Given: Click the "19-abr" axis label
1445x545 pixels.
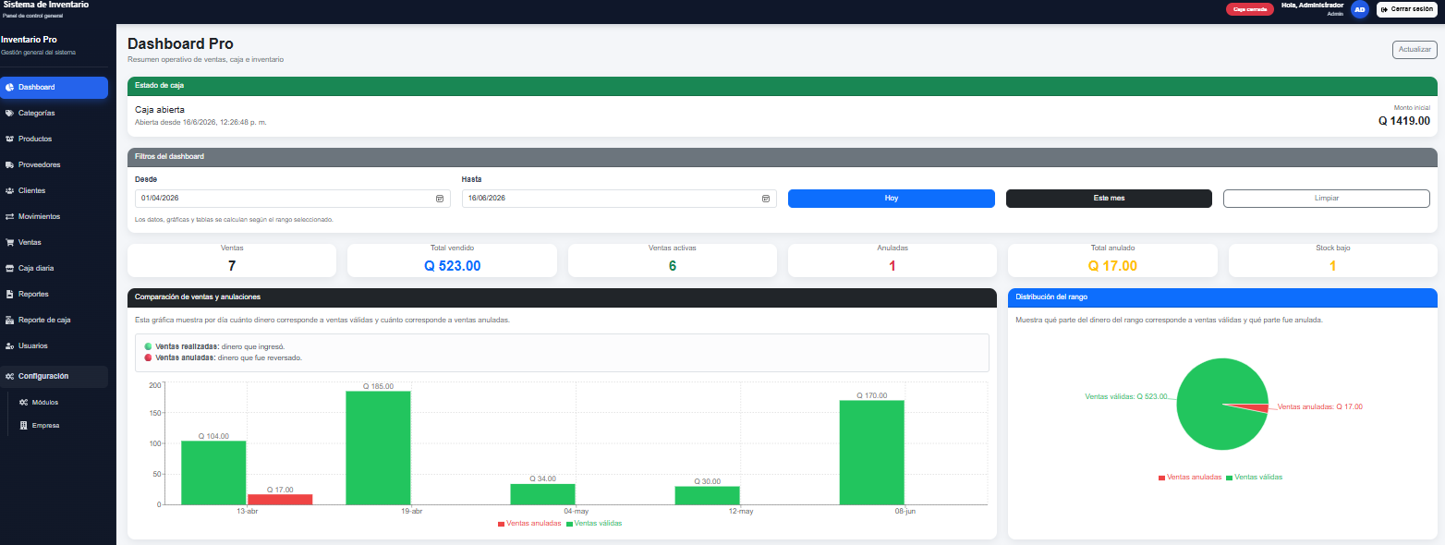Looking at the screenshot, I should pyautogui.click(x=411, y=512).
